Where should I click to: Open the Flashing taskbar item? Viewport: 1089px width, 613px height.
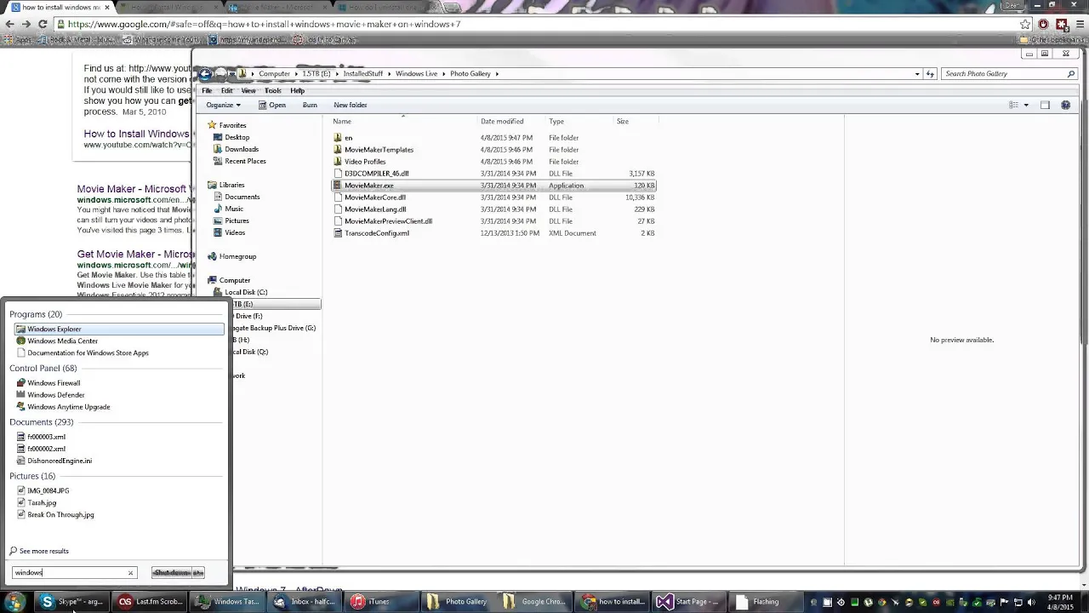pos(767,602)
